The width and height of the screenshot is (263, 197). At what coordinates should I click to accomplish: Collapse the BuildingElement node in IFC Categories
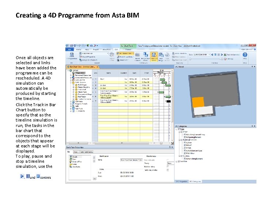click(179, 140)
